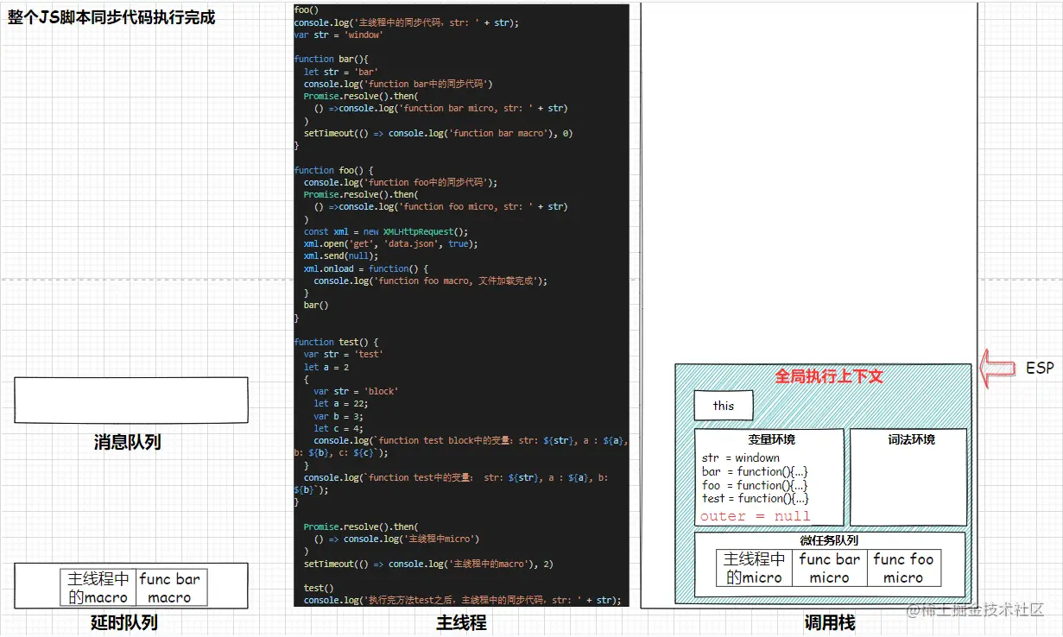Click the code line let c = 4;
1063x637 pixels.
point(339,428)
